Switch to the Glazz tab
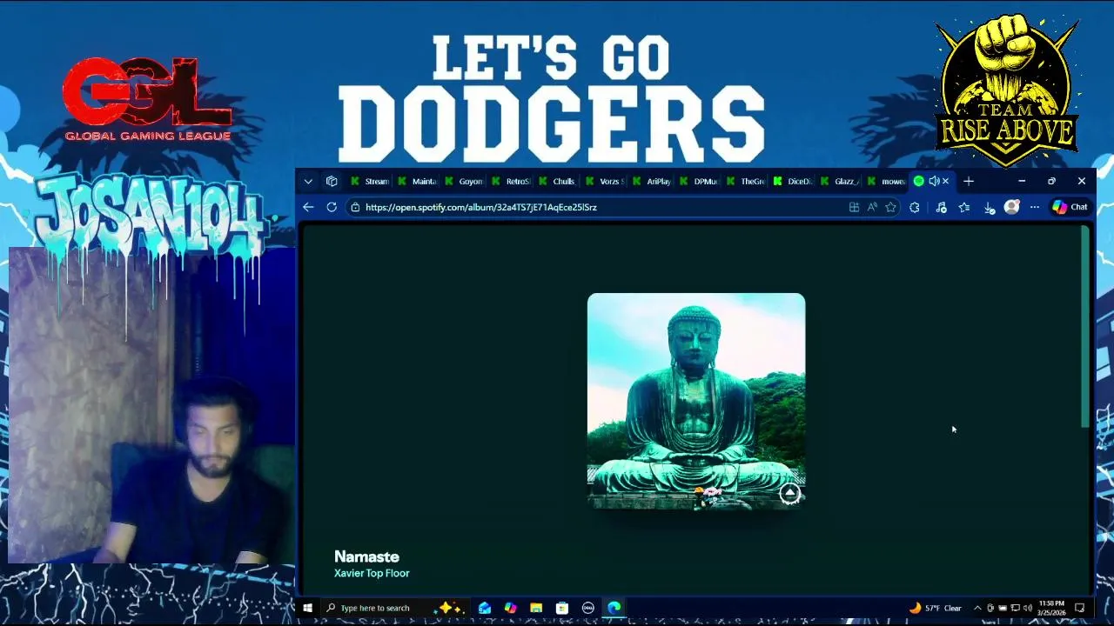Screen dimensions: 1114x626 coord(839,182)
